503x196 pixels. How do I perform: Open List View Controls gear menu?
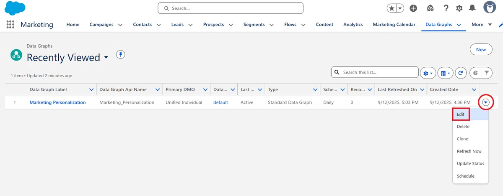point(428,73)
